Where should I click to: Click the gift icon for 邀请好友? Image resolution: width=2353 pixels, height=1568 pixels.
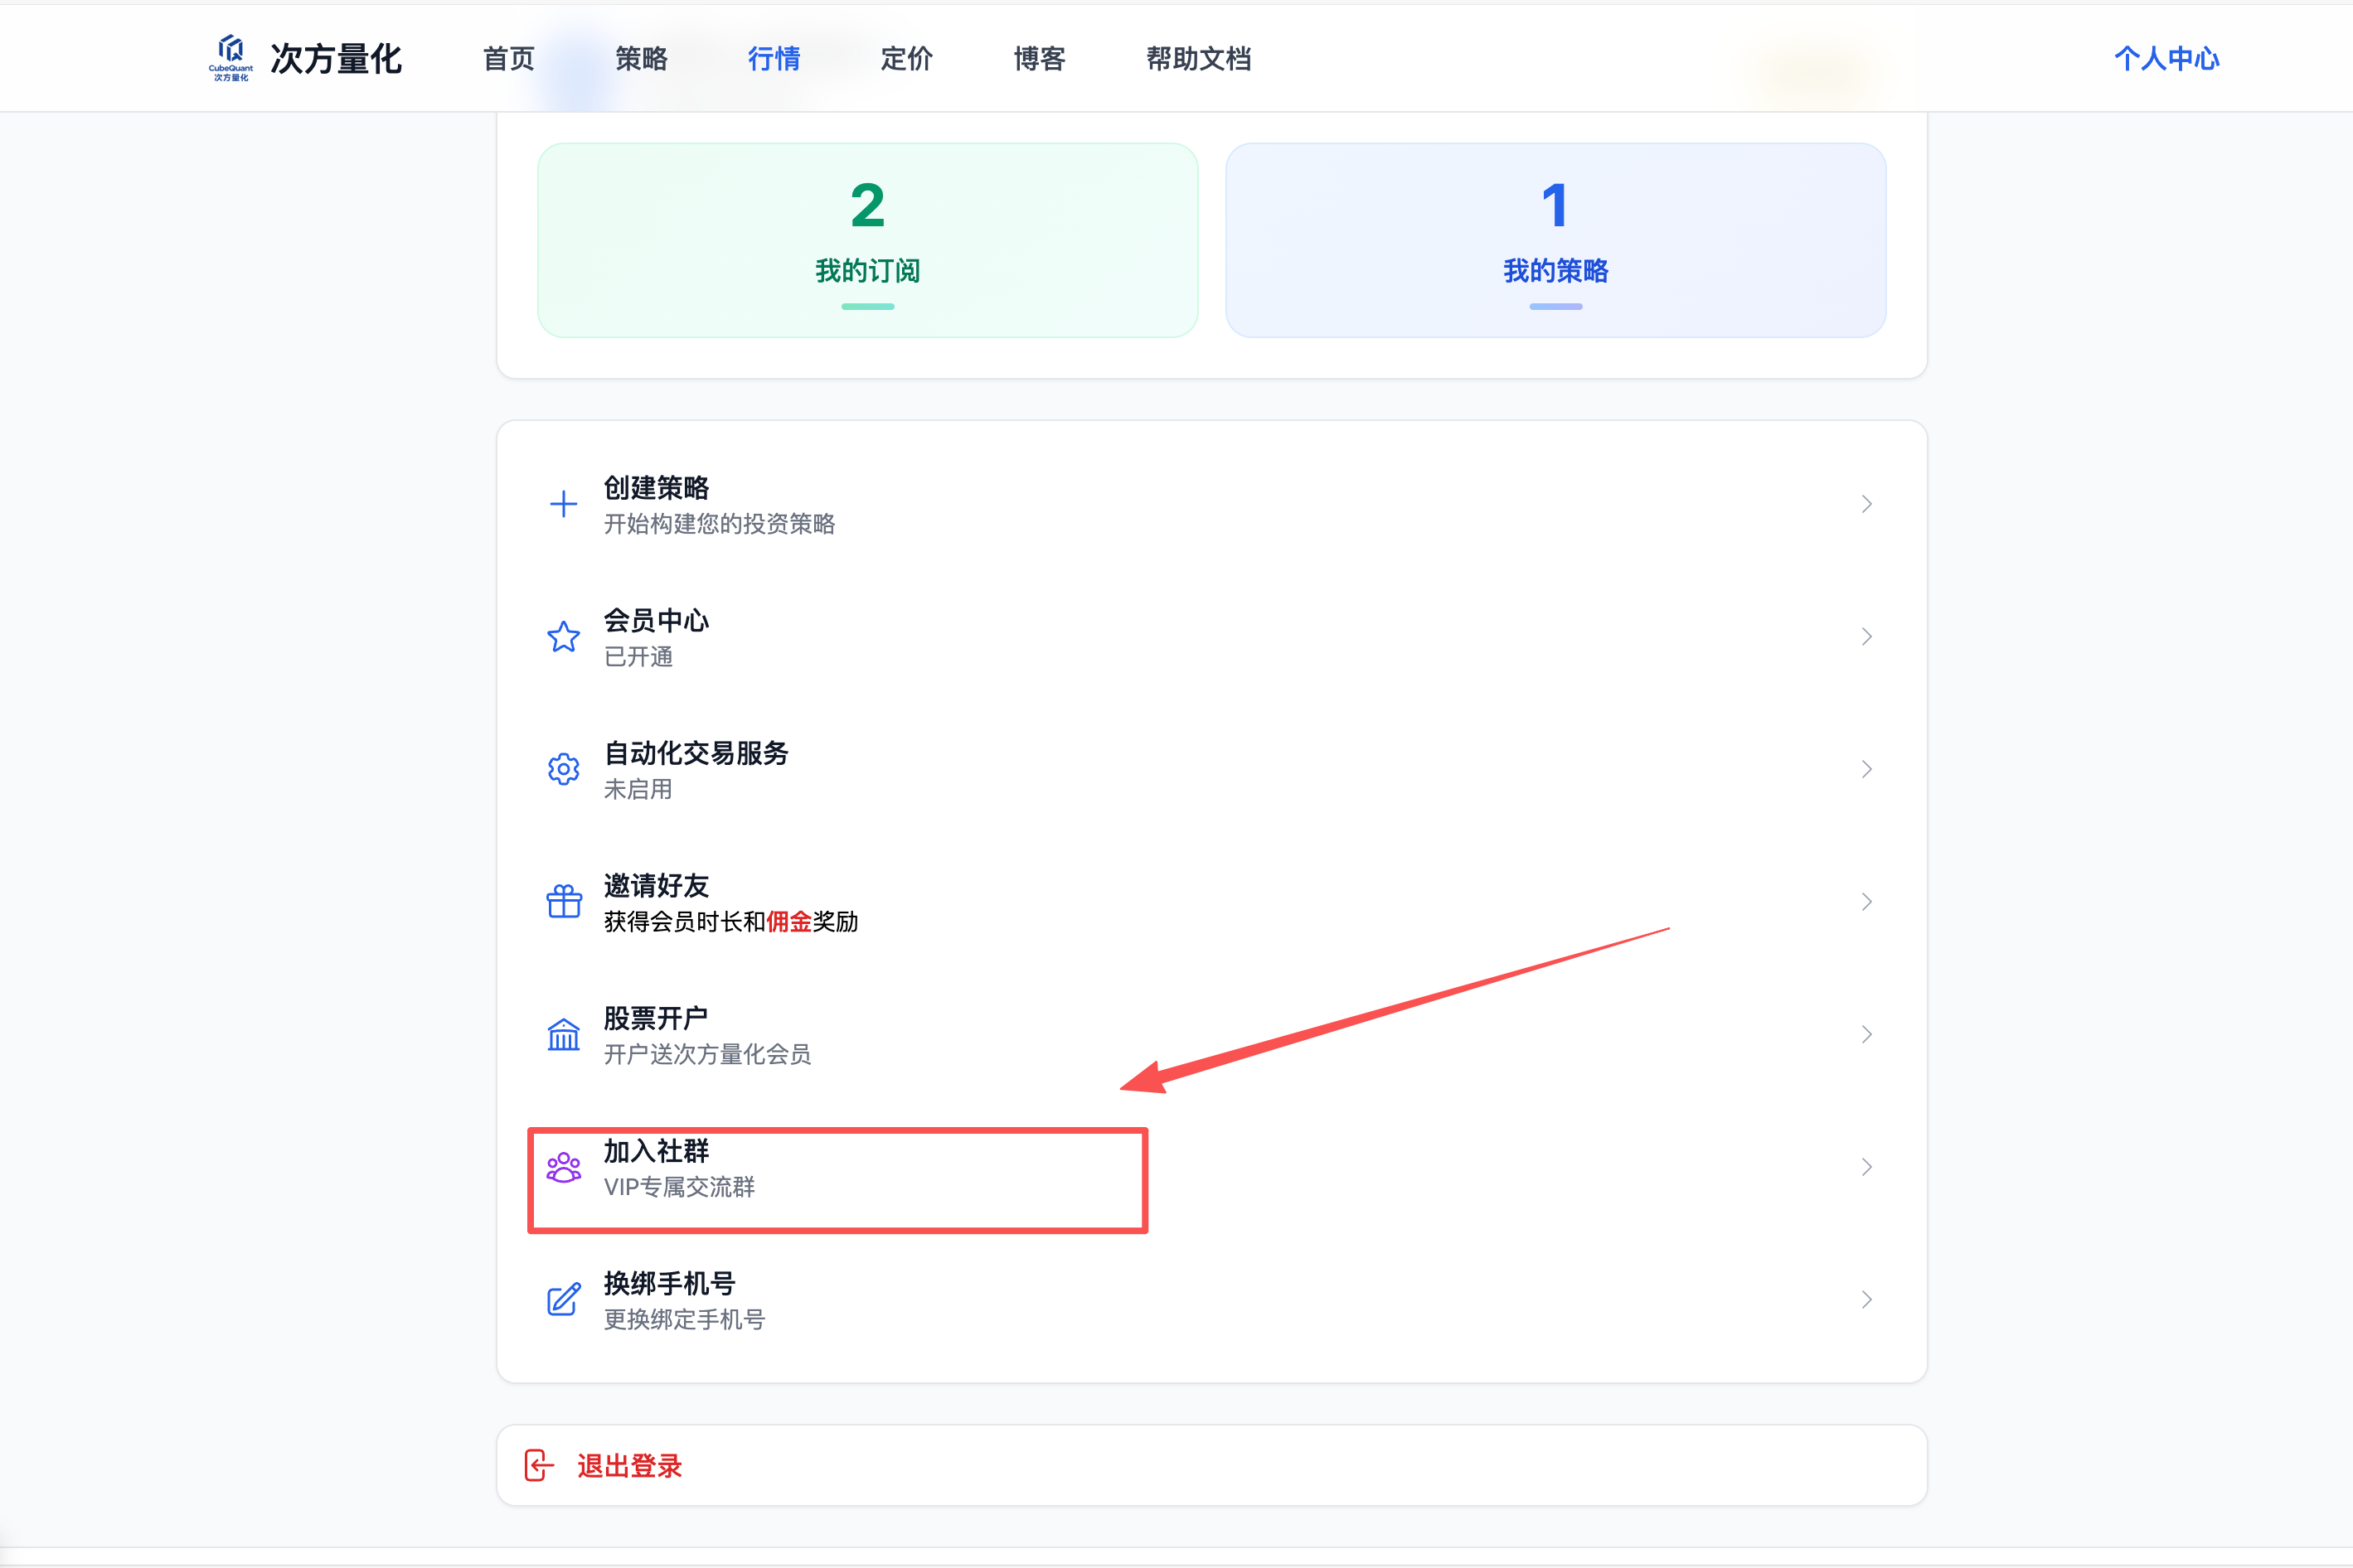[563, 902]
